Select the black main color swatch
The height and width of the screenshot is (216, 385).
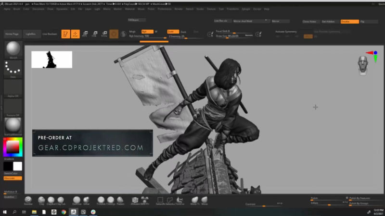(x=8, y=166)
